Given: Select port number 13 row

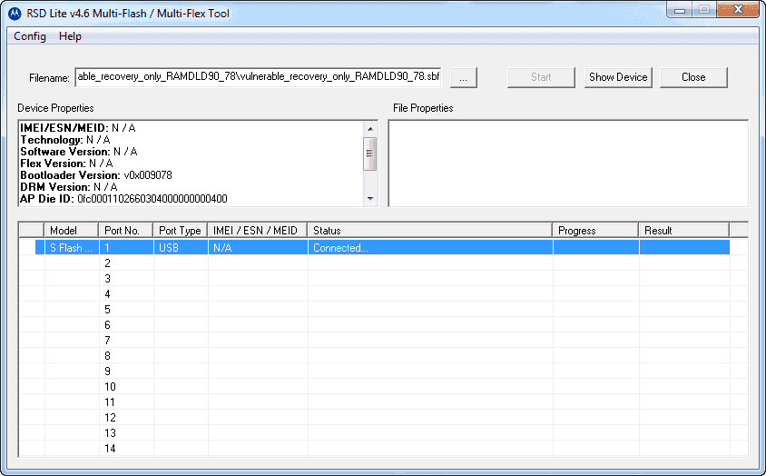Looking at the screenshot, I should 382,433.
